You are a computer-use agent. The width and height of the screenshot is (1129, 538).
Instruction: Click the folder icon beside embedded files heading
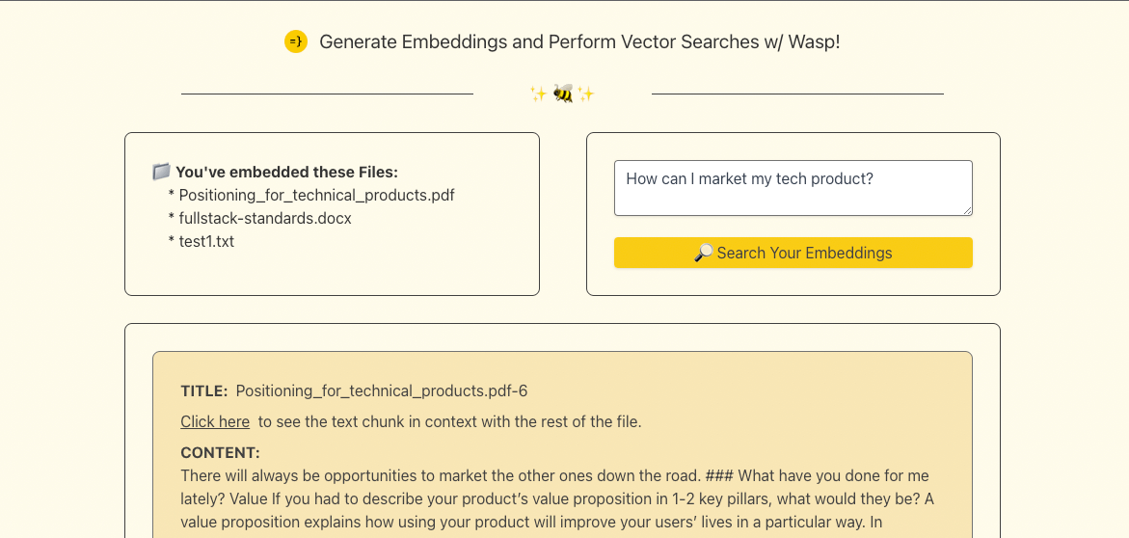(x=161, y=172)
